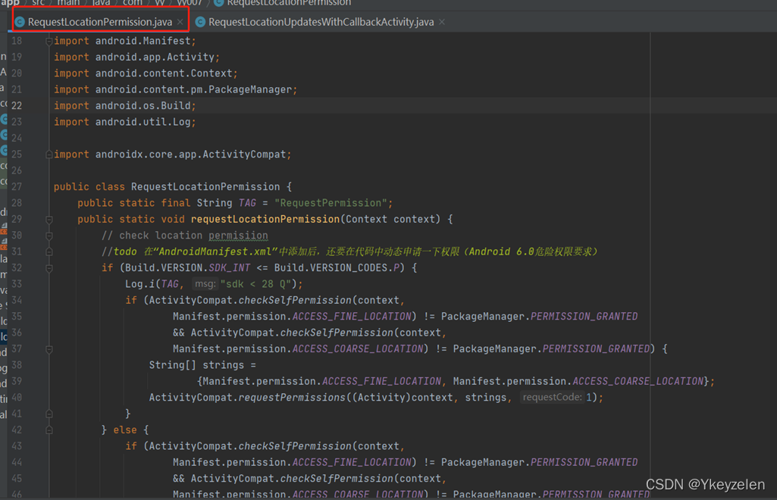This screenshot has width=777, height=500.
Task: Click line number 22 in the gutter
Action: (x=17, y=105)
